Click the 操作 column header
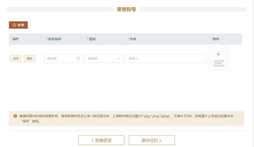This screenshot has height=147, width=254. click(x=16, y=39)
